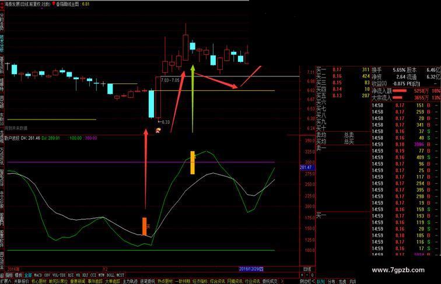This screenshot has width=441, height=284.
Task: Select the VOL-TDX indicator tab
Action: (x=59, y=275)
